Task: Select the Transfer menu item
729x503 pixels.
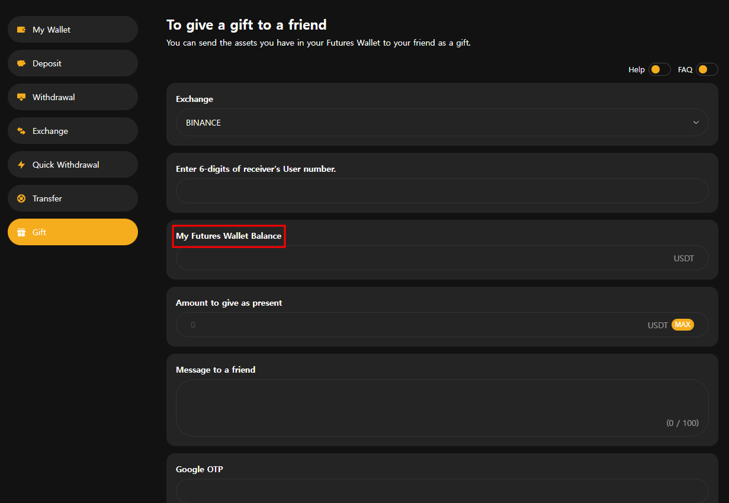Action: click(73, 198)
